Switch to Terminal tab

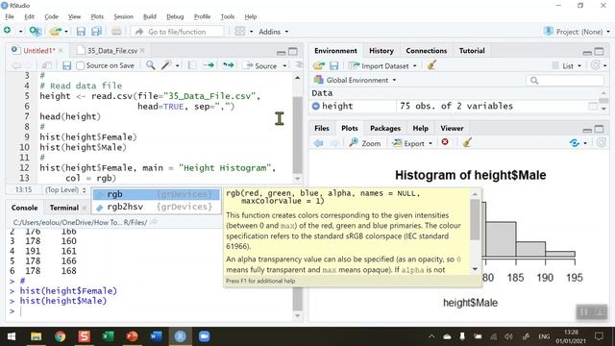click(64, 208)
